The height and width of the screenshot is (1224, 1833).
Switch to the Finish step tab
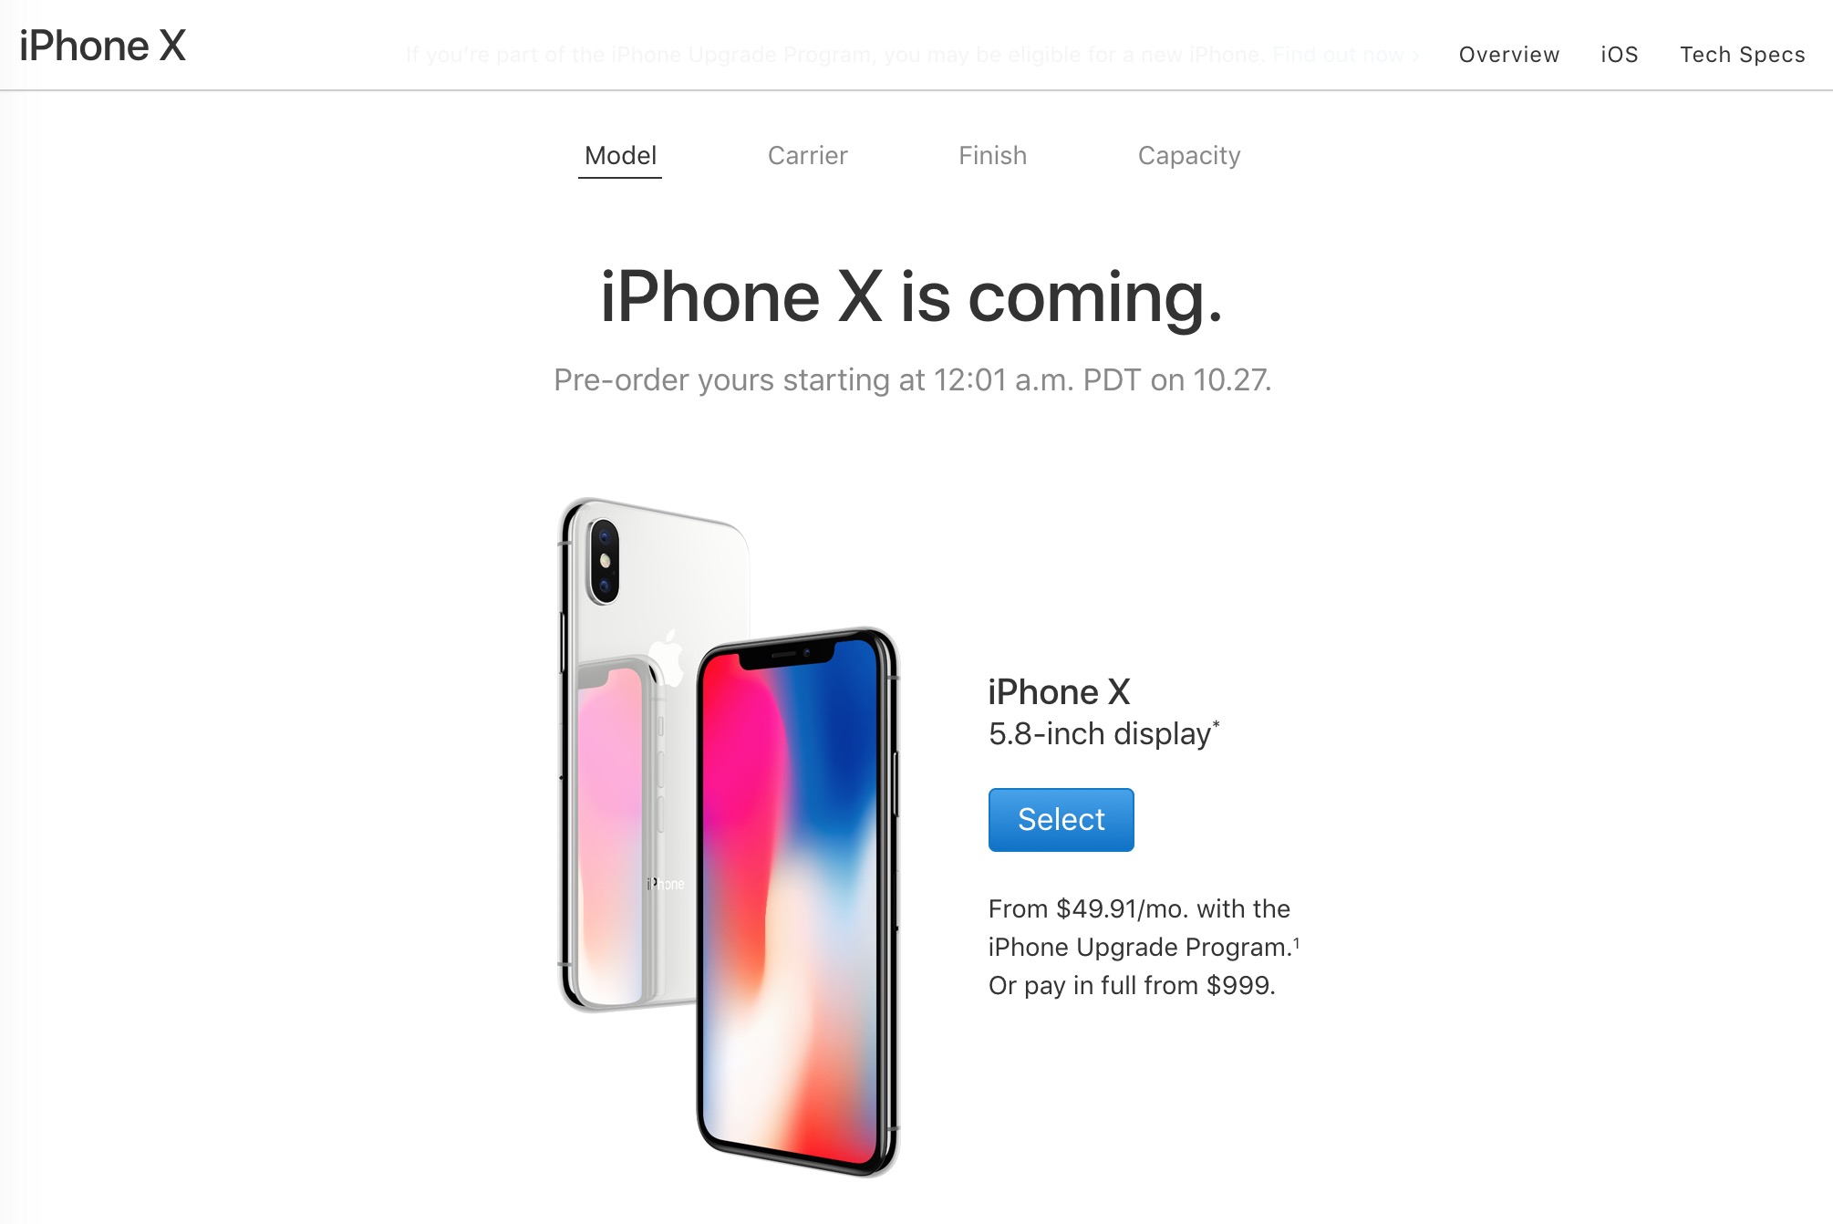(992, 156)
